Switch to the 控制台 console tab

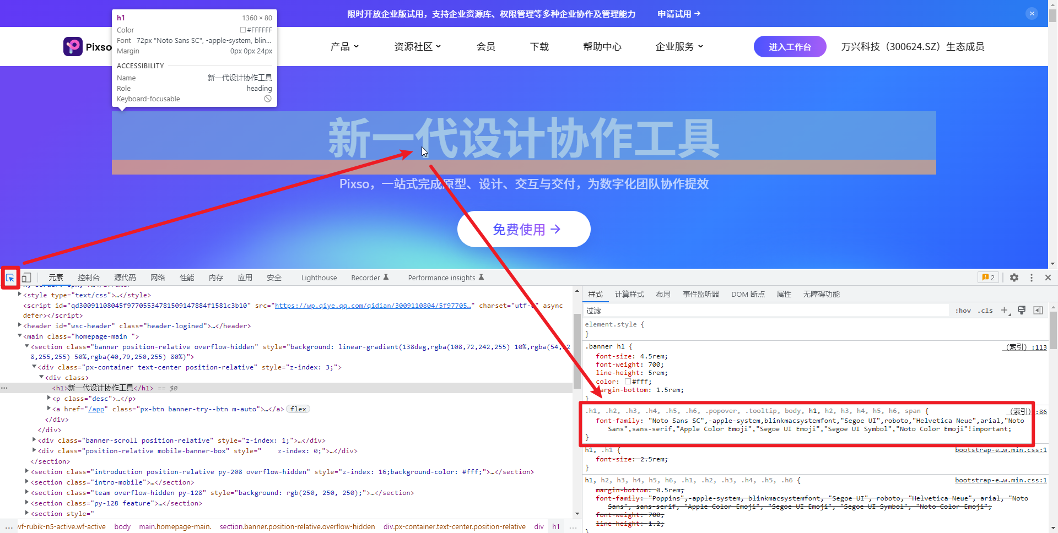(x=89, y=278)
